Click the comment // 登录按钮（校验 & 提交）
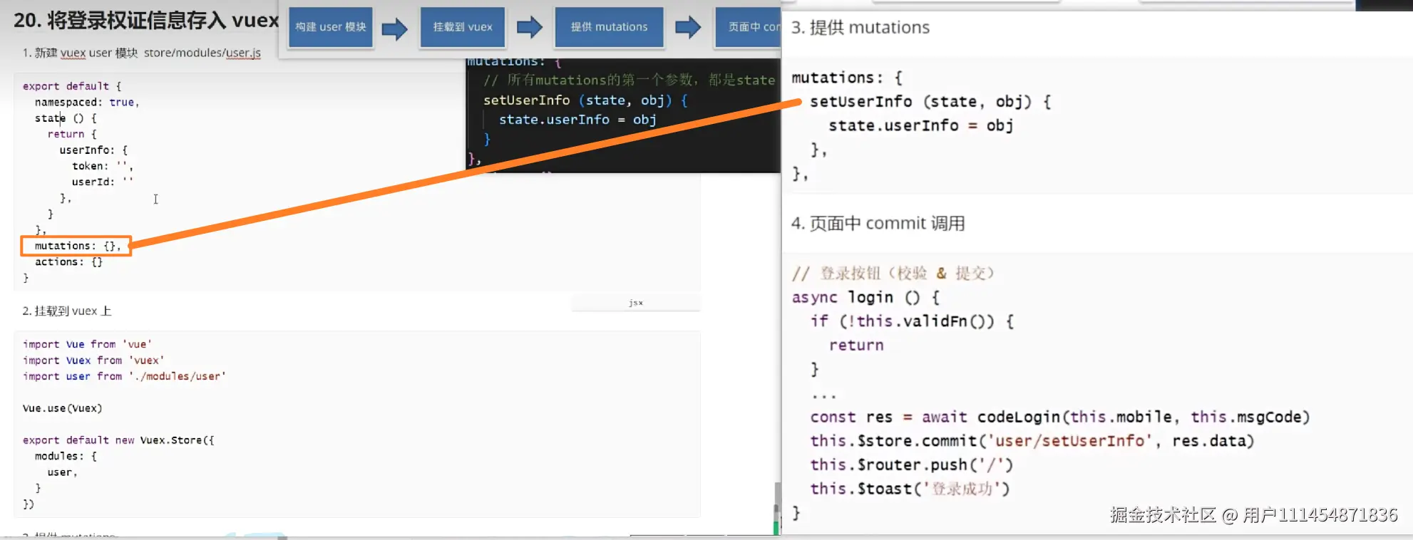1413x540 pixels. click(x=893, y=273)
